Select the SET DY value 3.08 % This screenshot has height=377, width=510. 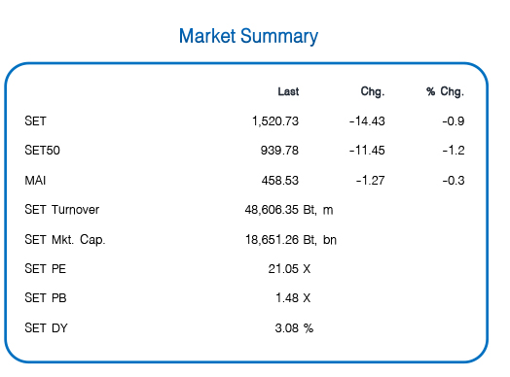click(294, 328)
